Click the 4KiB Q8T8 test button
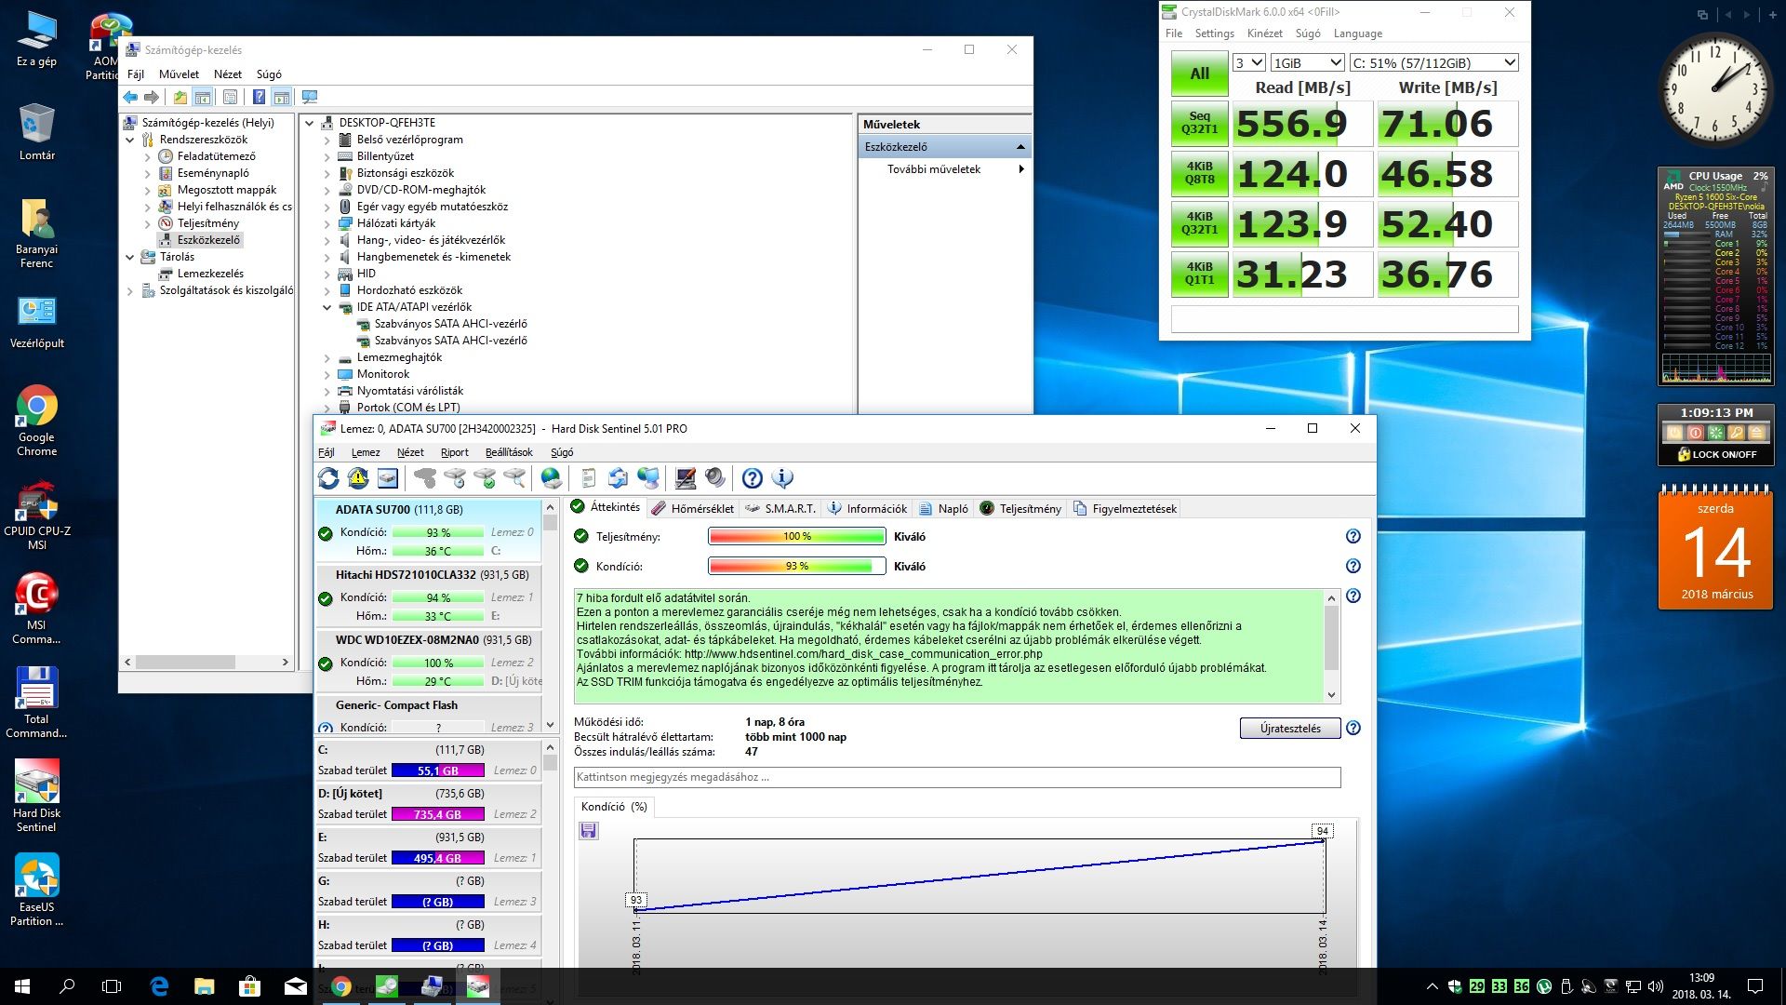The height and width of the screenshot is (1005, 1786). (1200, 174)
